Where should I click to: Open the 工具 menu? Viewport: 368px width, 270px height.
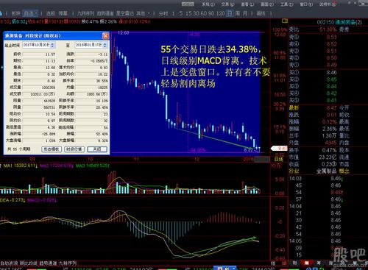coord(286,4)
